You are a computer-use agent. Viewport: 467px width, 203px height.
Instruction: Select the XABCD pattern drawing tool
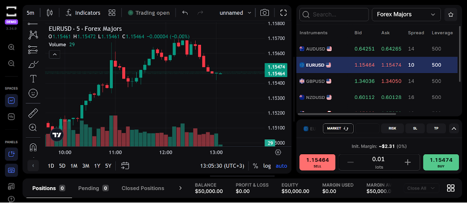tap(33, 35)
